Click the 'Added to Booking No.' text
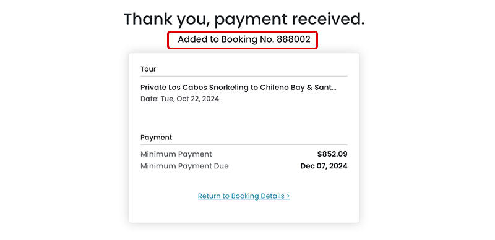This screenshot has width=495, height=240. [x=226, y=39]
